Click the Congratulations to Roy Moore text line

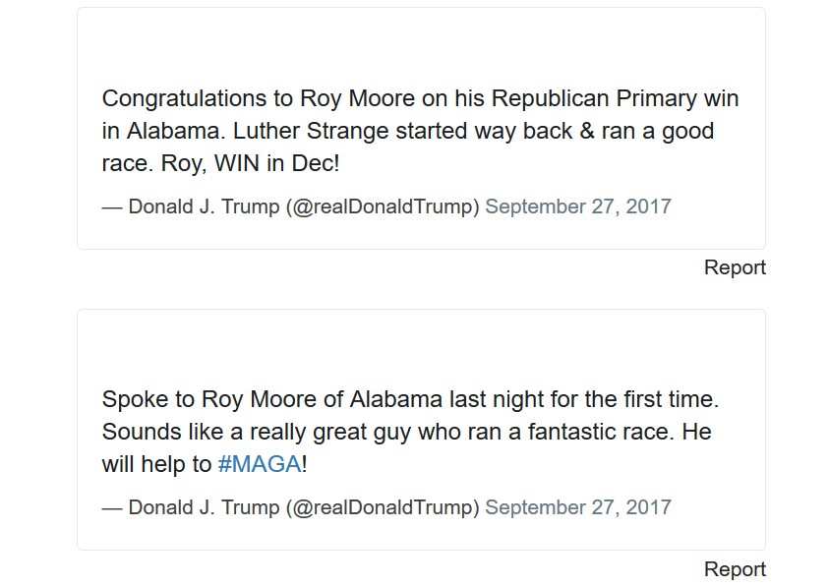(x=420, y=98)
